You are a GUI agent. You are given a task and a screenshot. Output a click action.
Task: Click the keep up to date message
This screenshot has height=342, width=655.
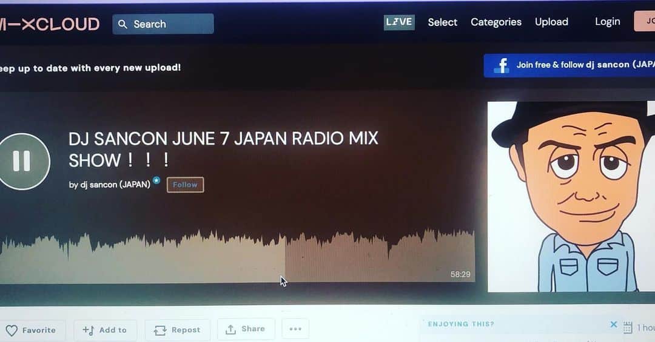[90, 68]
